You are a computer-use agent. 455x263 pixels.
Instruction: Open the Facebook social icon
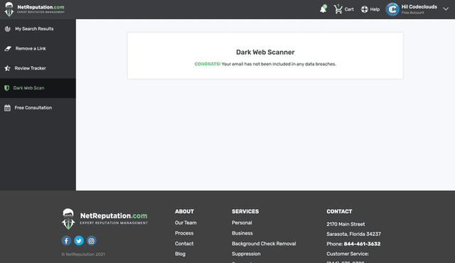pyautogui.click(x=66, y=240)
